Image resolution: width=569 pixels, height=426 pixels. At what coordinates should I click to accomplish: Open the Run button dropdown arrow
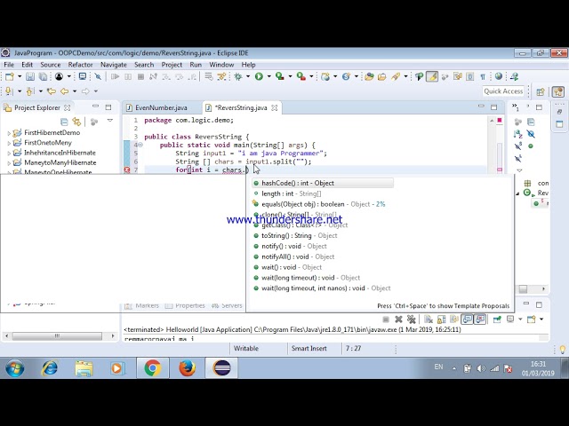point(268,76)
